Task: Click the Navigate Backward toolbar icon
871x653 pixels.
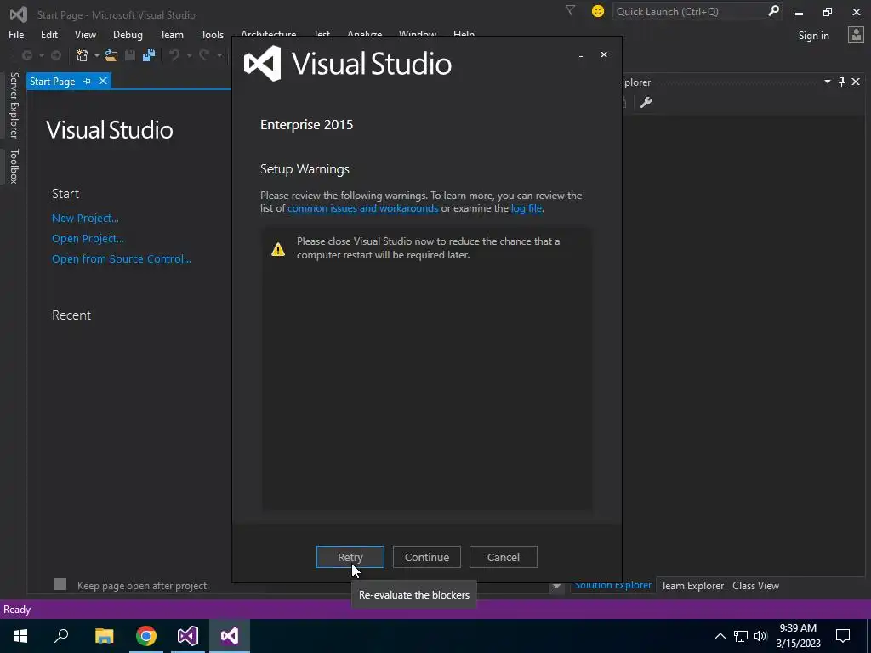Action: tap(26, 55)
